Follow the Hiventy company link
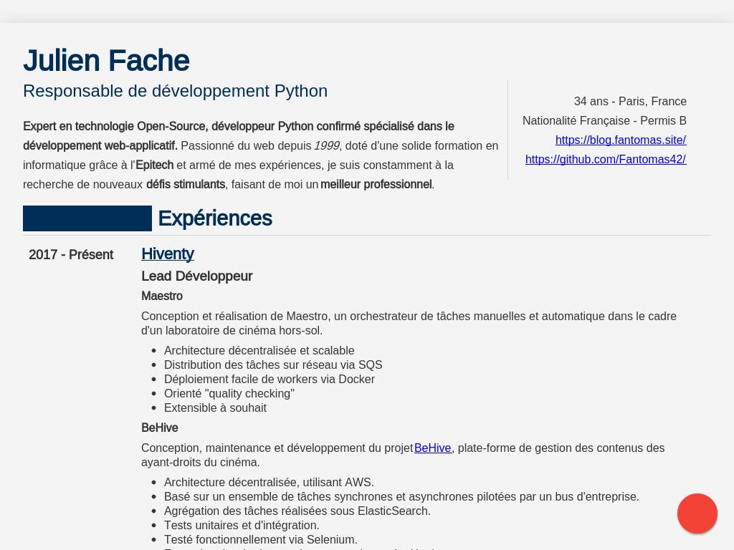 (x=168, y=254)
